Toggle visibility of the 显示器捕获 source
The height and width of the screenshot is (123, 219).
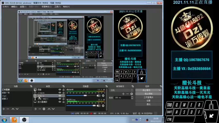[60, 102]
